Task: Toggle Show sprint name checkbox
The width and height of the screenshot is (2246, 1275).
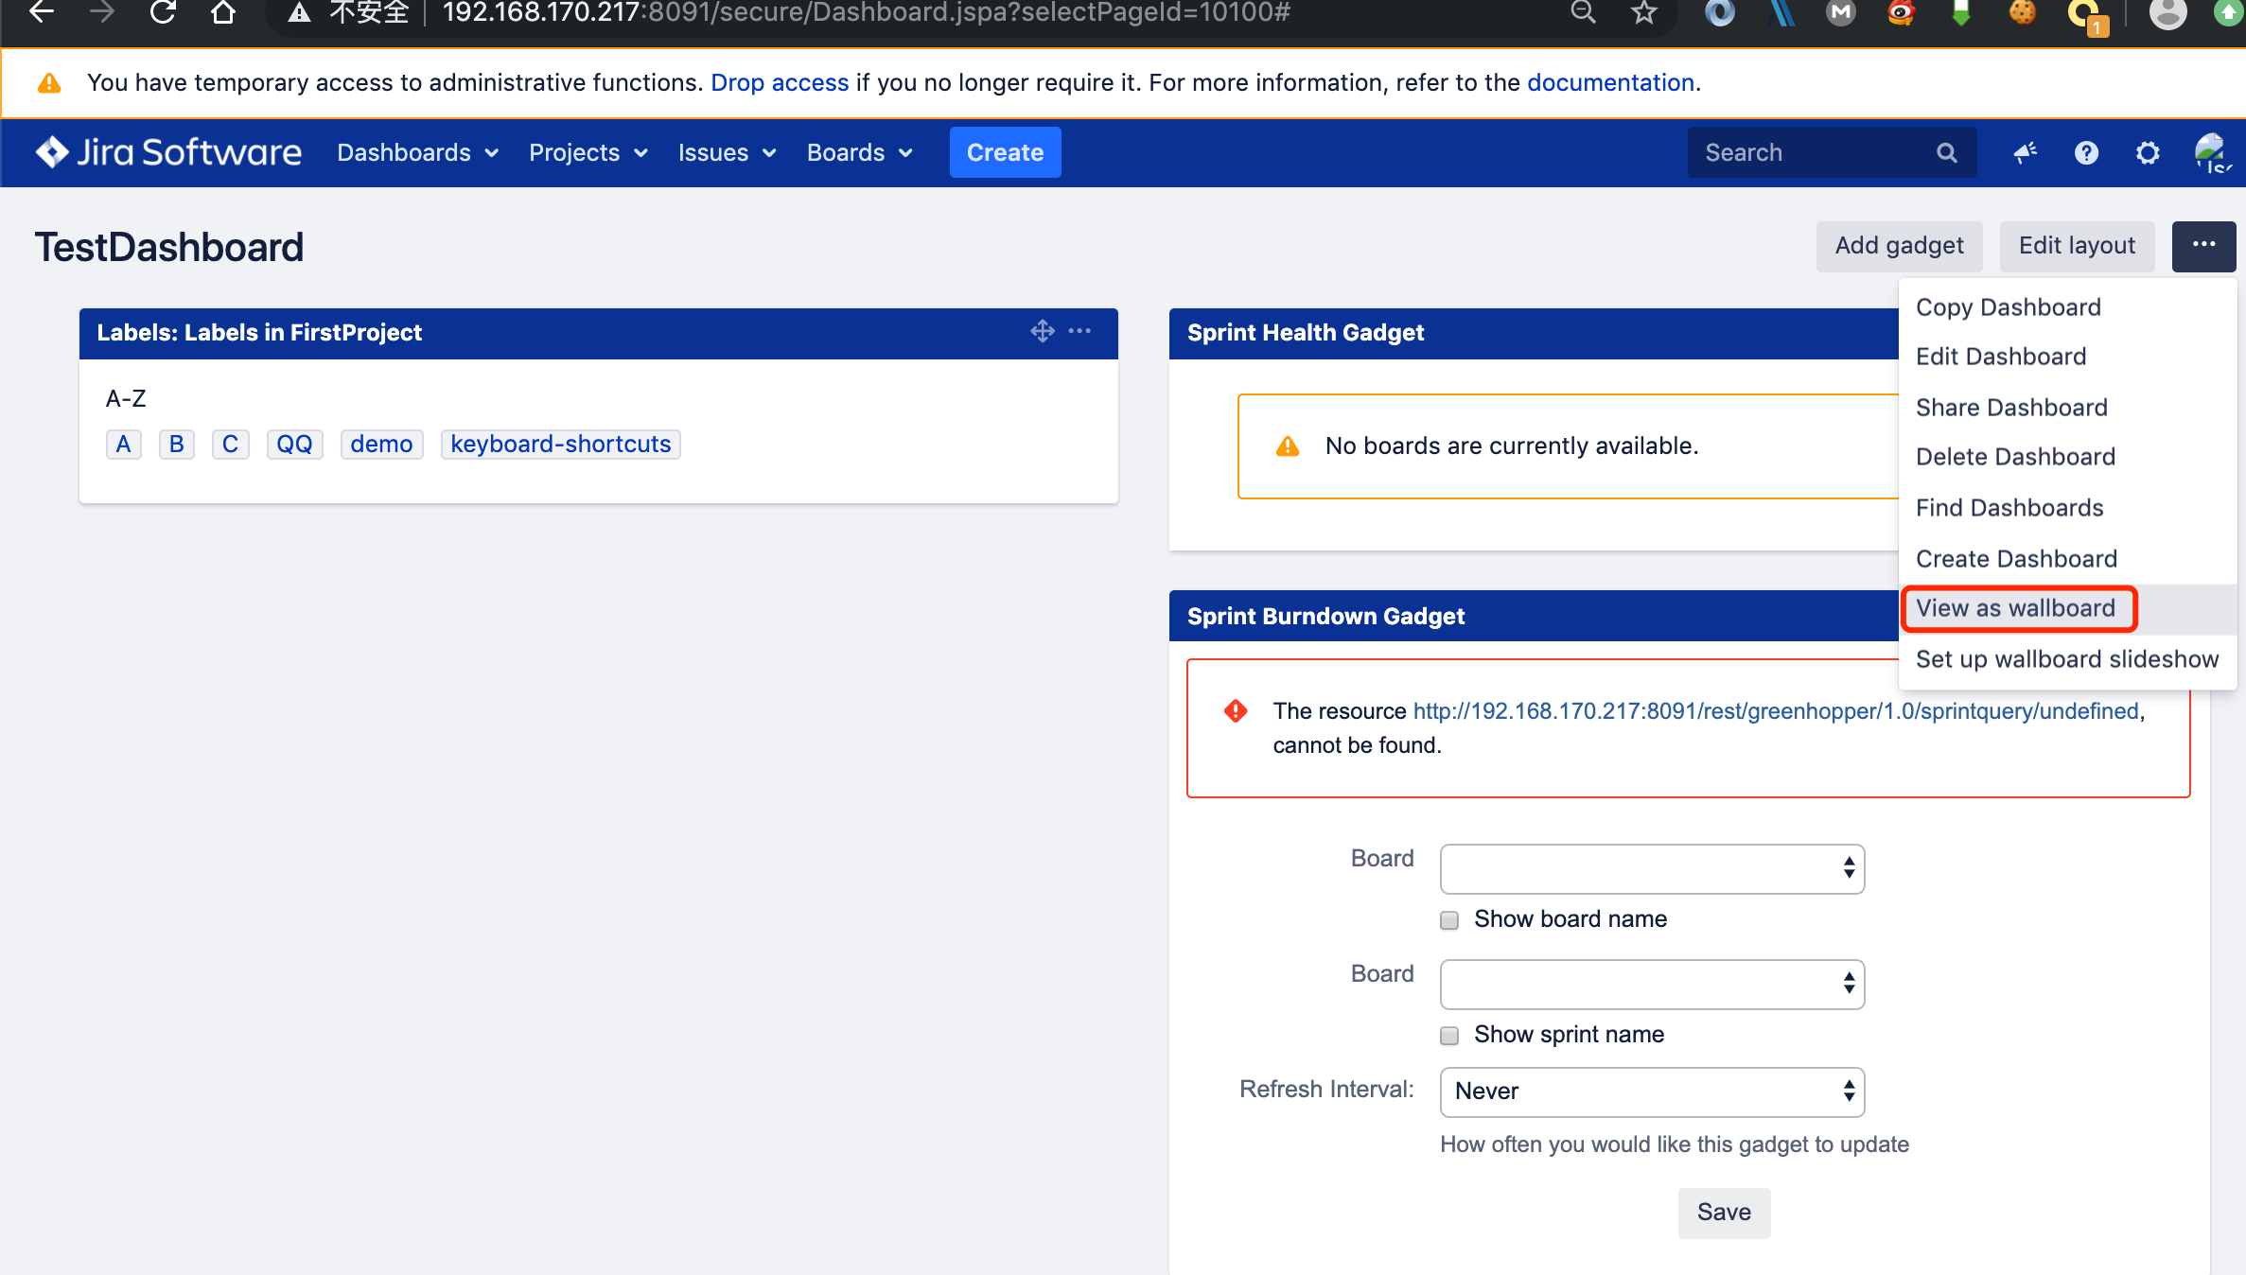Action: 1449,1036
